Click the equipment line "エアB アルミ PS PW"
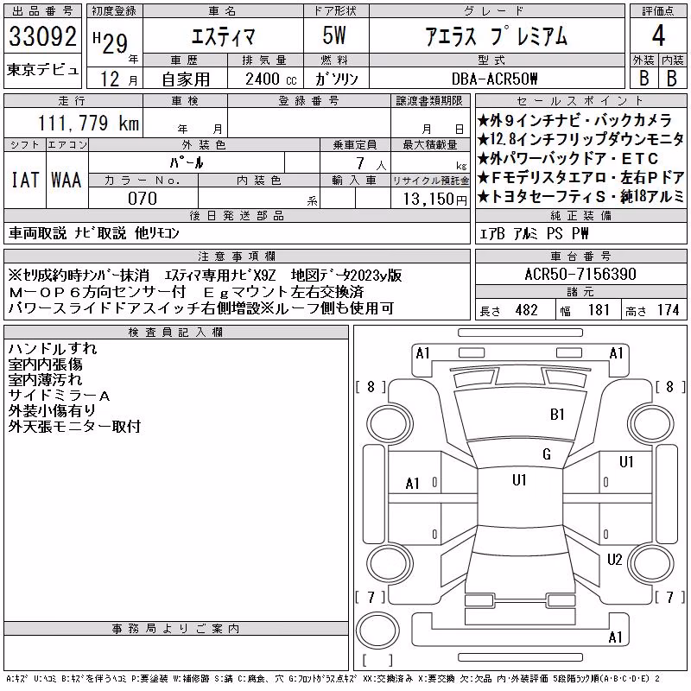Image resolution: width=691 pixels, height=691 pixels. (x=534, y=233)
